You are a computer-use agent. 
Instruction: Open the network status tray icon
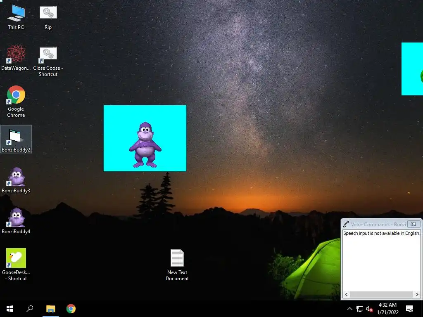[360, 309]
